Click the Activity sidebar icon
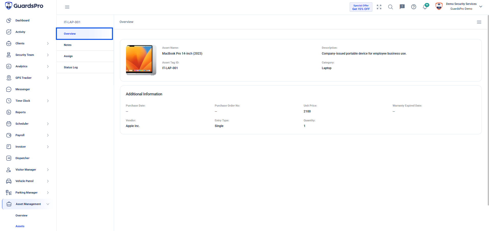This screenshot has width=489, height=231. pos(9,32)
